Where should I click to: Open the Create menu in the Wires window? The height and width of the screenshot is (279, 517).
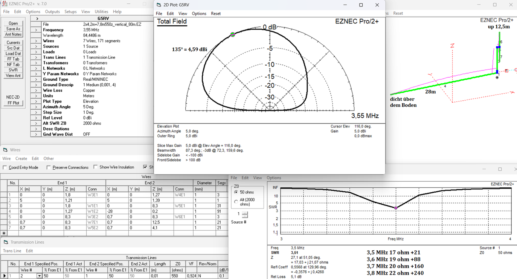21,159
